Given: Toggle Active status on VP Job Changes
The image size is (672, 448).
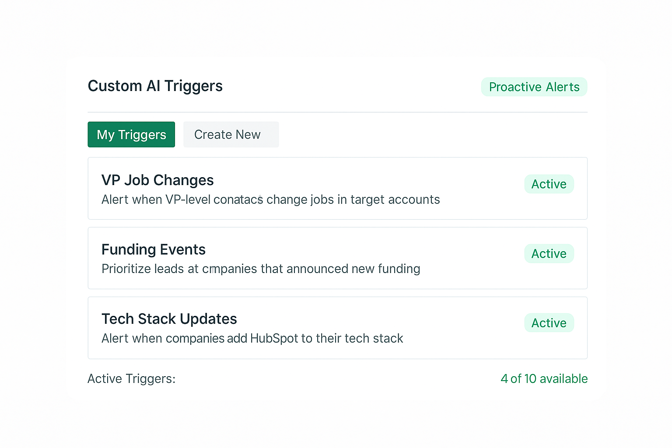Looking at the screenshot, I should 549,184.
